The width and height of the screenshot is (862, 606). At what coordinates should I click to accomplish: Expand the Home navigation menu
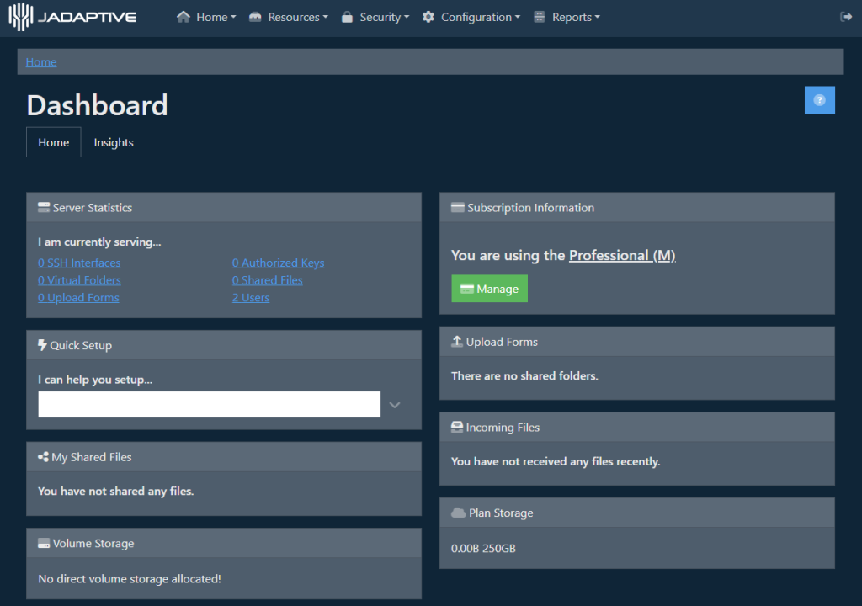(206, 16)
